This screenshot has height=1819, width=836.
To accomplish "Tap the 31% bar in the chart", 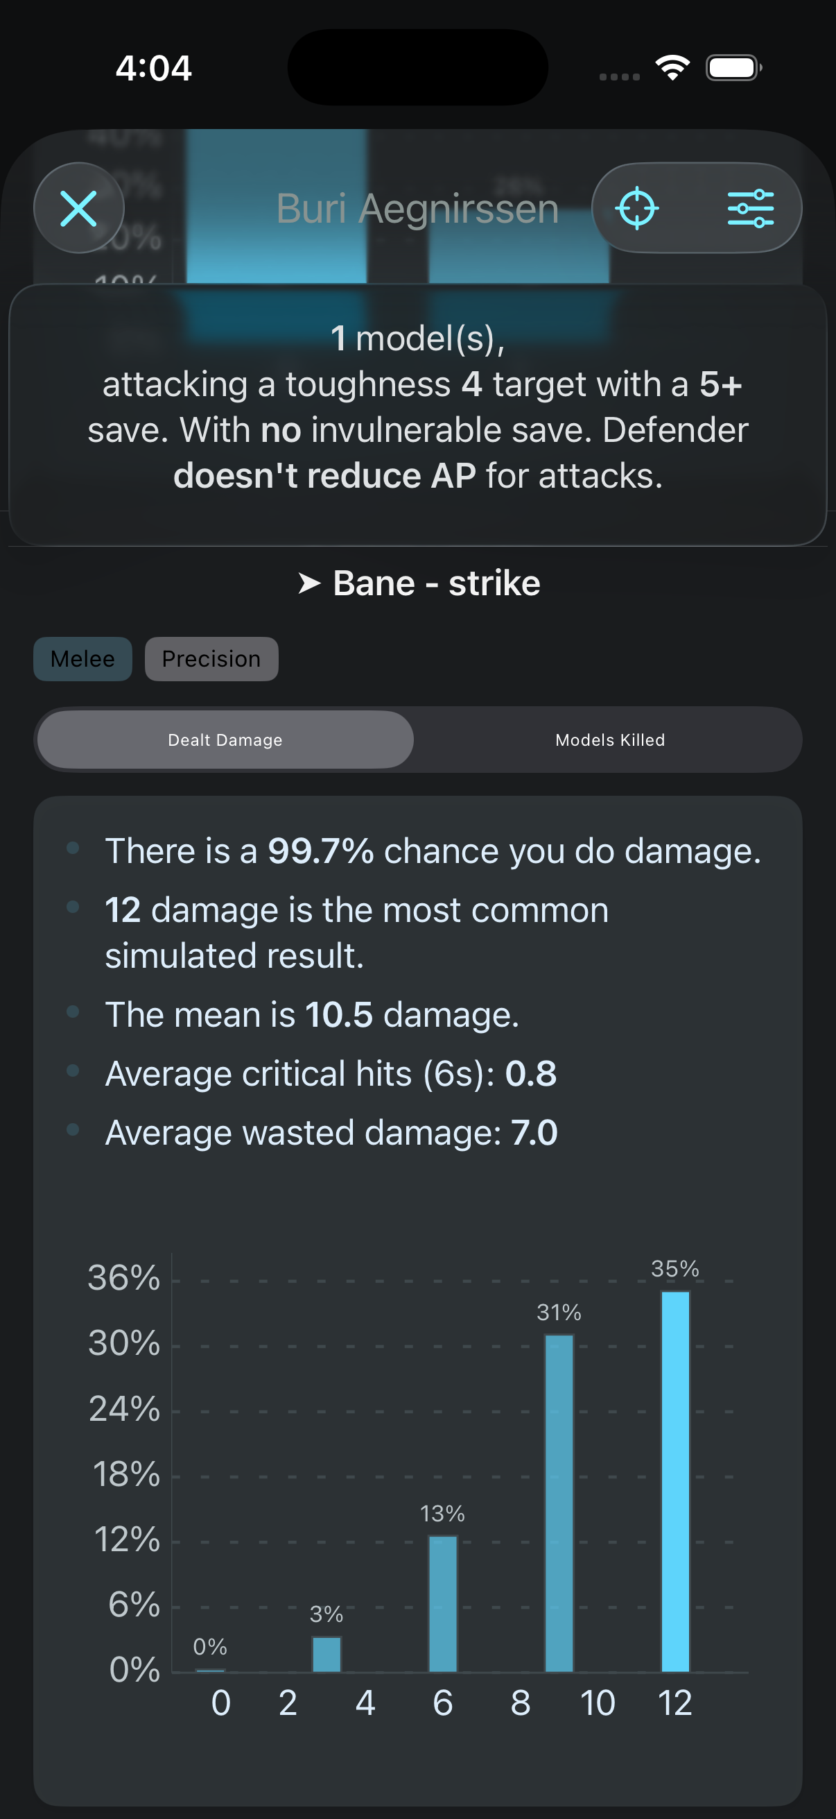I will tap(559, 1503).
